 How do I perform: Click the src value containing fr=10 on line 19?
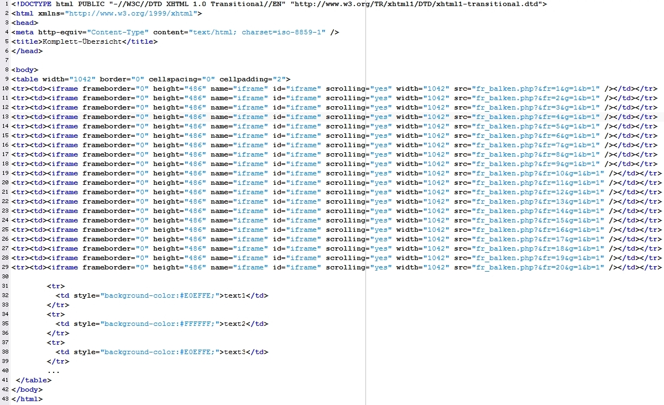coord(538,173)
